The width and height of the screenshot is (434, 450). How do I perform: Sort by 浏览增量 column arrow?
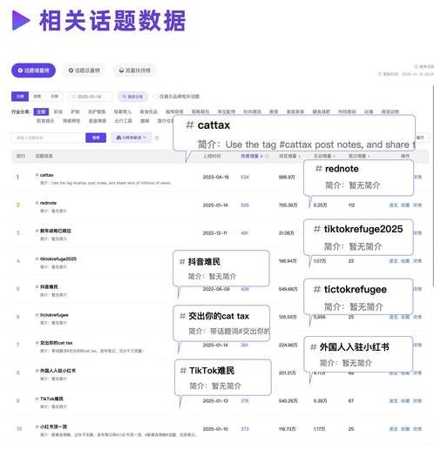pyautogui.click(x=300, y=156)
